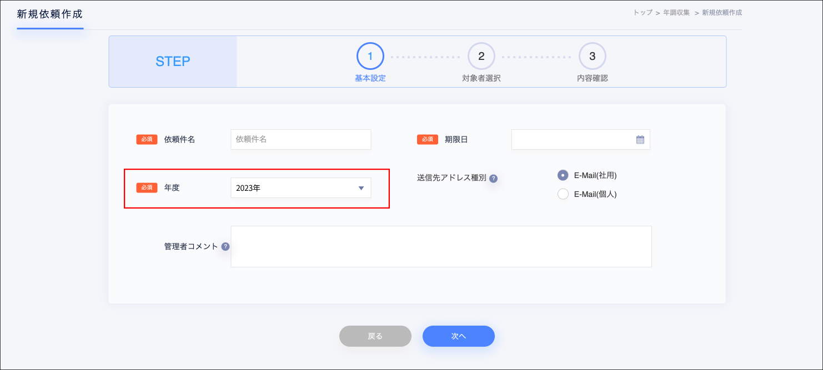Focus the 管理者コメント text area
823x370 pixels.
click(x=441, y=247)
